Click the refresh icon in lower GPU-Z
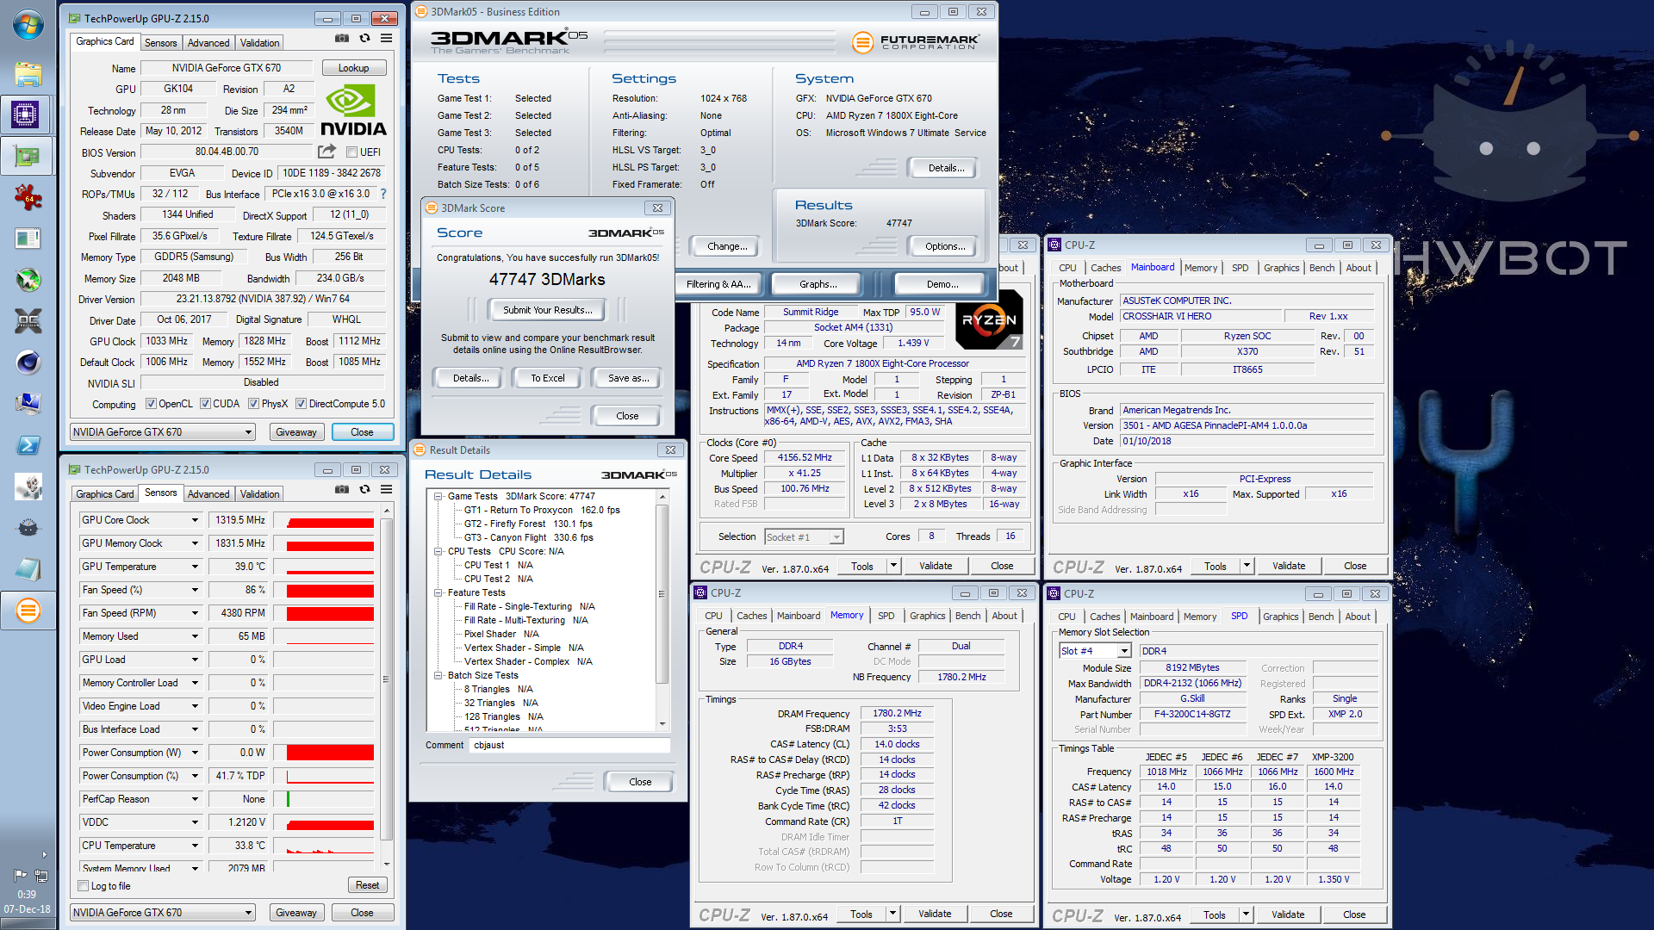The height and width of the screenshot is (930, 1654). coord(364,490)
